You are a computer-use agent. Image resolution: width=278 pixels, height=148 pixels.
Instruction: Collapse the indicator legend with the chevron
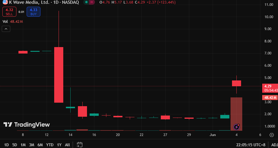(x=6, y=29)
